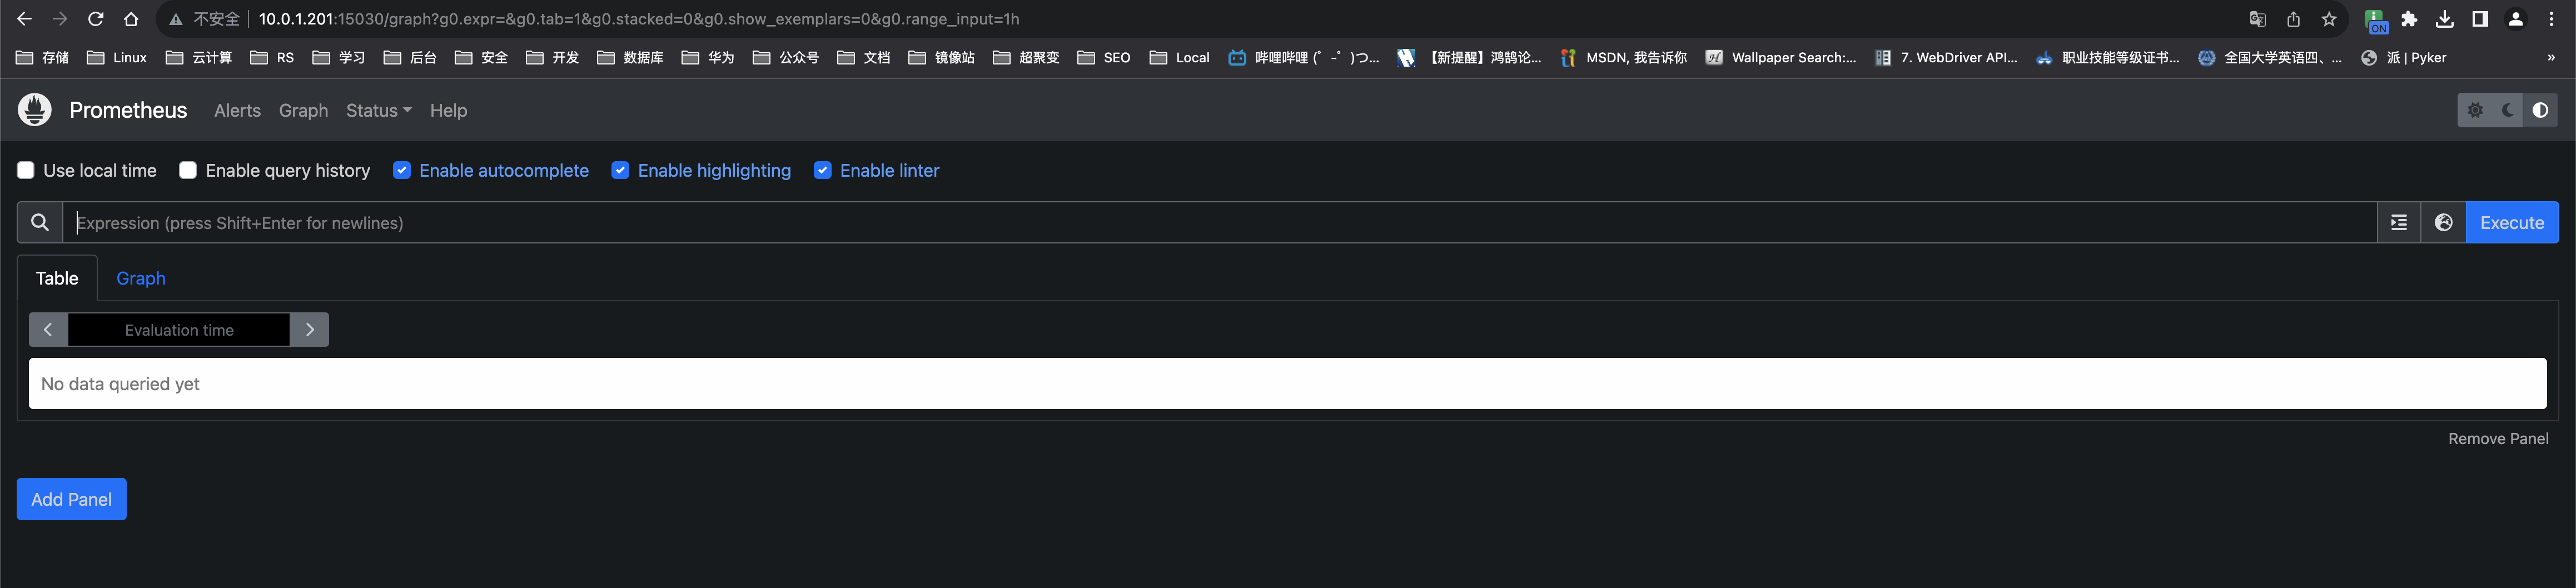This screenshot has height=588, width=2576.
Task: Share this page via toolbar icon
Action: tap(2293, 19)
